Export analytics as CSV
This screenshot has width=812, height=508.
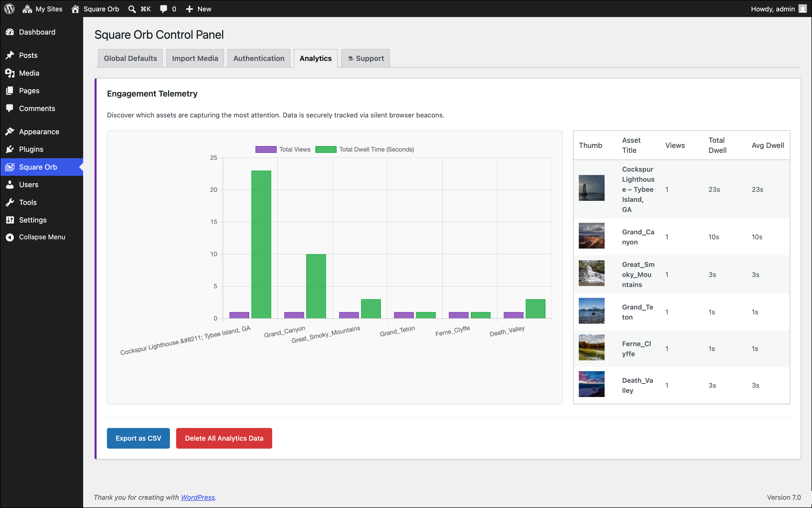click(x=138, y=438)
